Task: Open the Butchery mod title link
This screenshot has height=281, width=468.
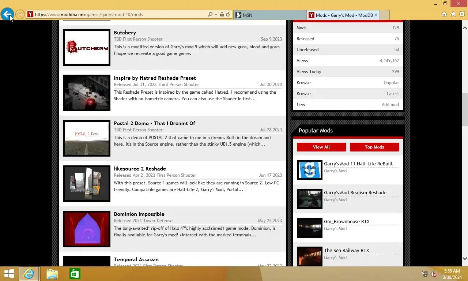Action: (125, 33)
